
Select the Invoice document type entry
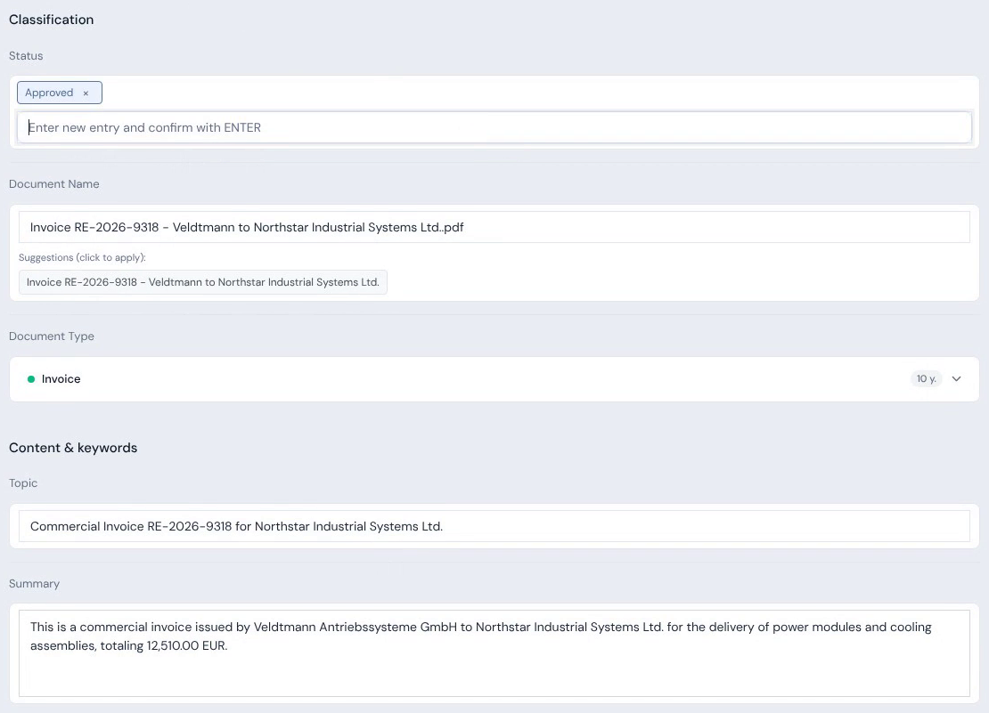[x=494, y=378]
